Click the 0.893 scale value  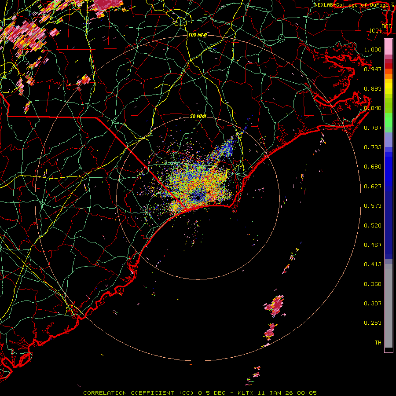point(373,88)
